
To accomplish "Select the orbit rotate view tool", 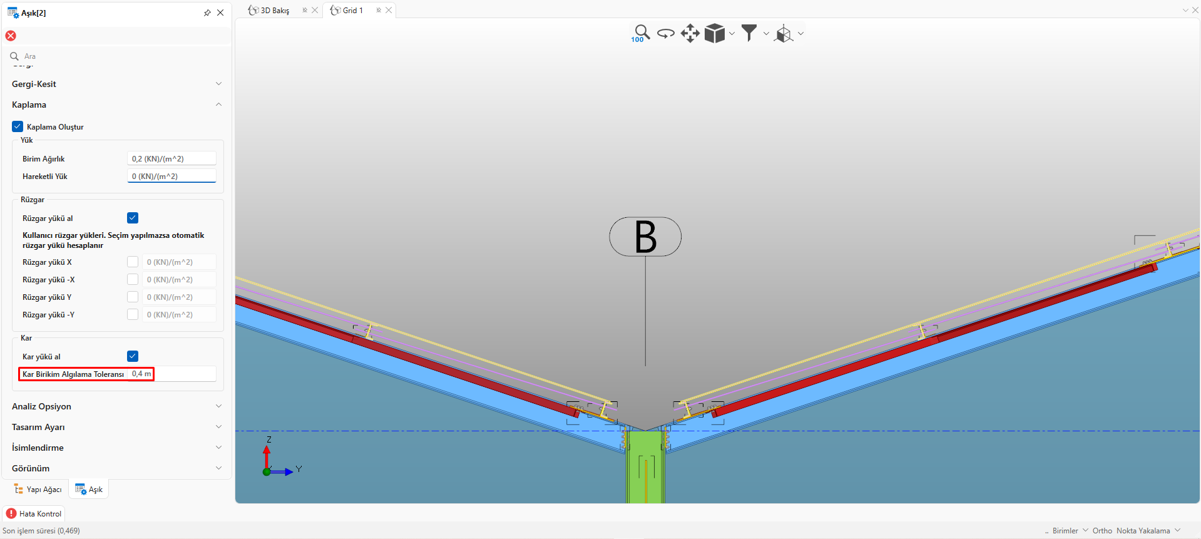I will point(666,33).
